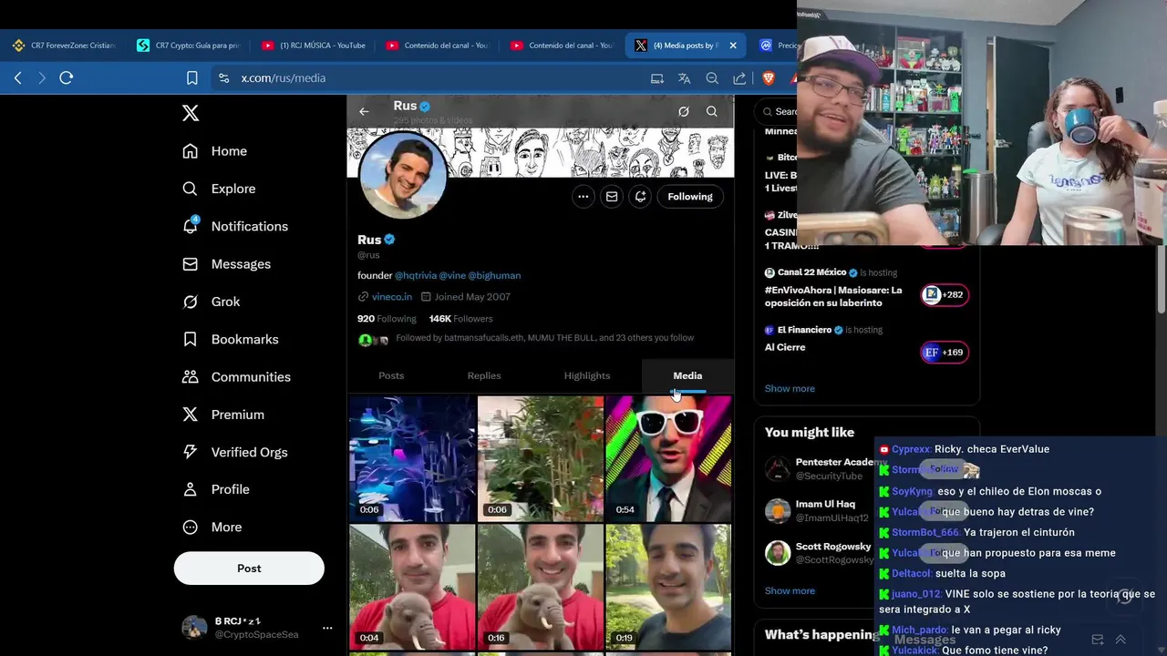Click back arrow on Rus profile header

364,111
